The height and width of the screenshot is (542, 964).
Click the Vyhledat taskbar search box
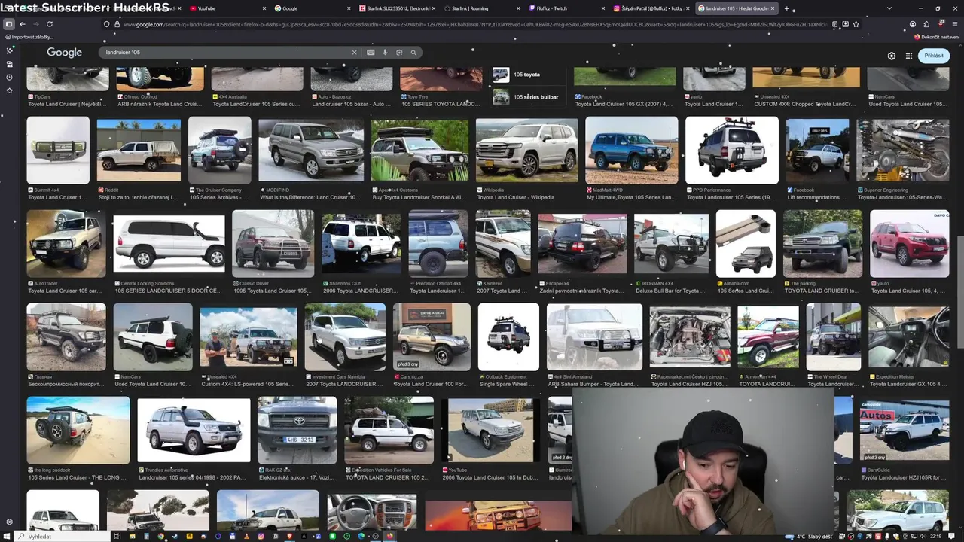click(x=64, y=537)
